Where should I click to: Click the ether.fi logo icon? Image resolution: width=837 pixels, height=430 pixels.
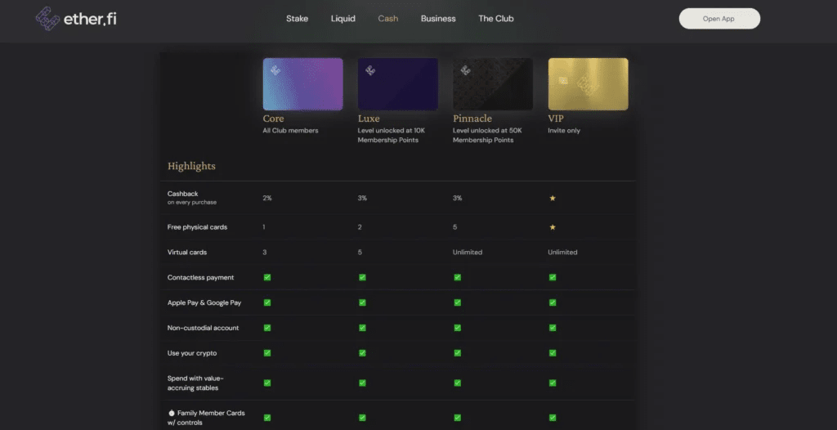[x=47, y=18]
